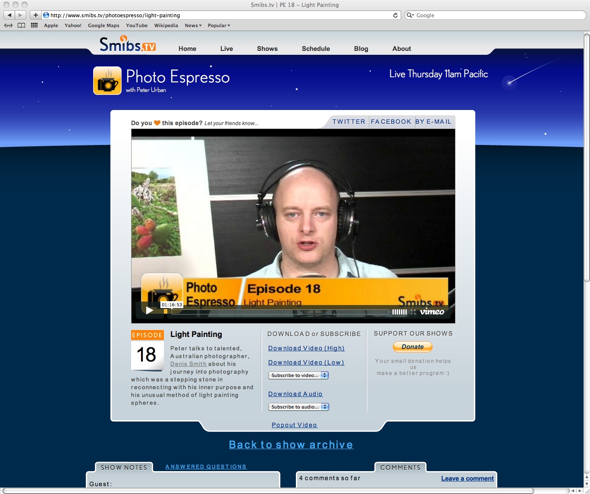This screenshot has height=494, width=590.
Task: Open the Google Maps bookmark
Action: pyautogui.click(x=104, y=25)
